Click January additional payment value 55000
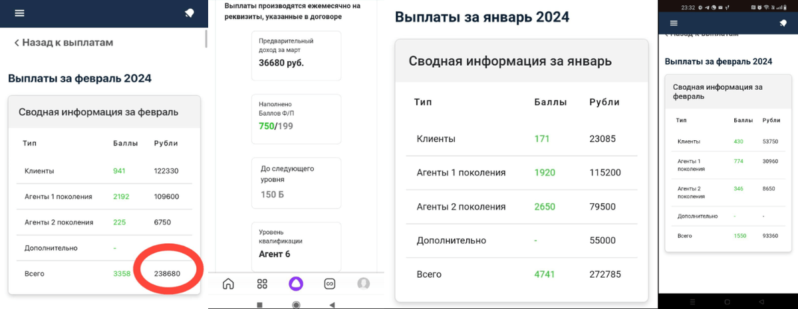This screenshot has height=309, width=798. point(602,241)
